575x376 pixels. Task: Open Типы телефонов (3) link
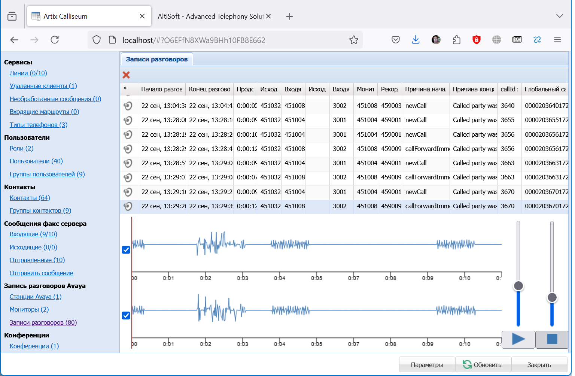click(39, 125)
